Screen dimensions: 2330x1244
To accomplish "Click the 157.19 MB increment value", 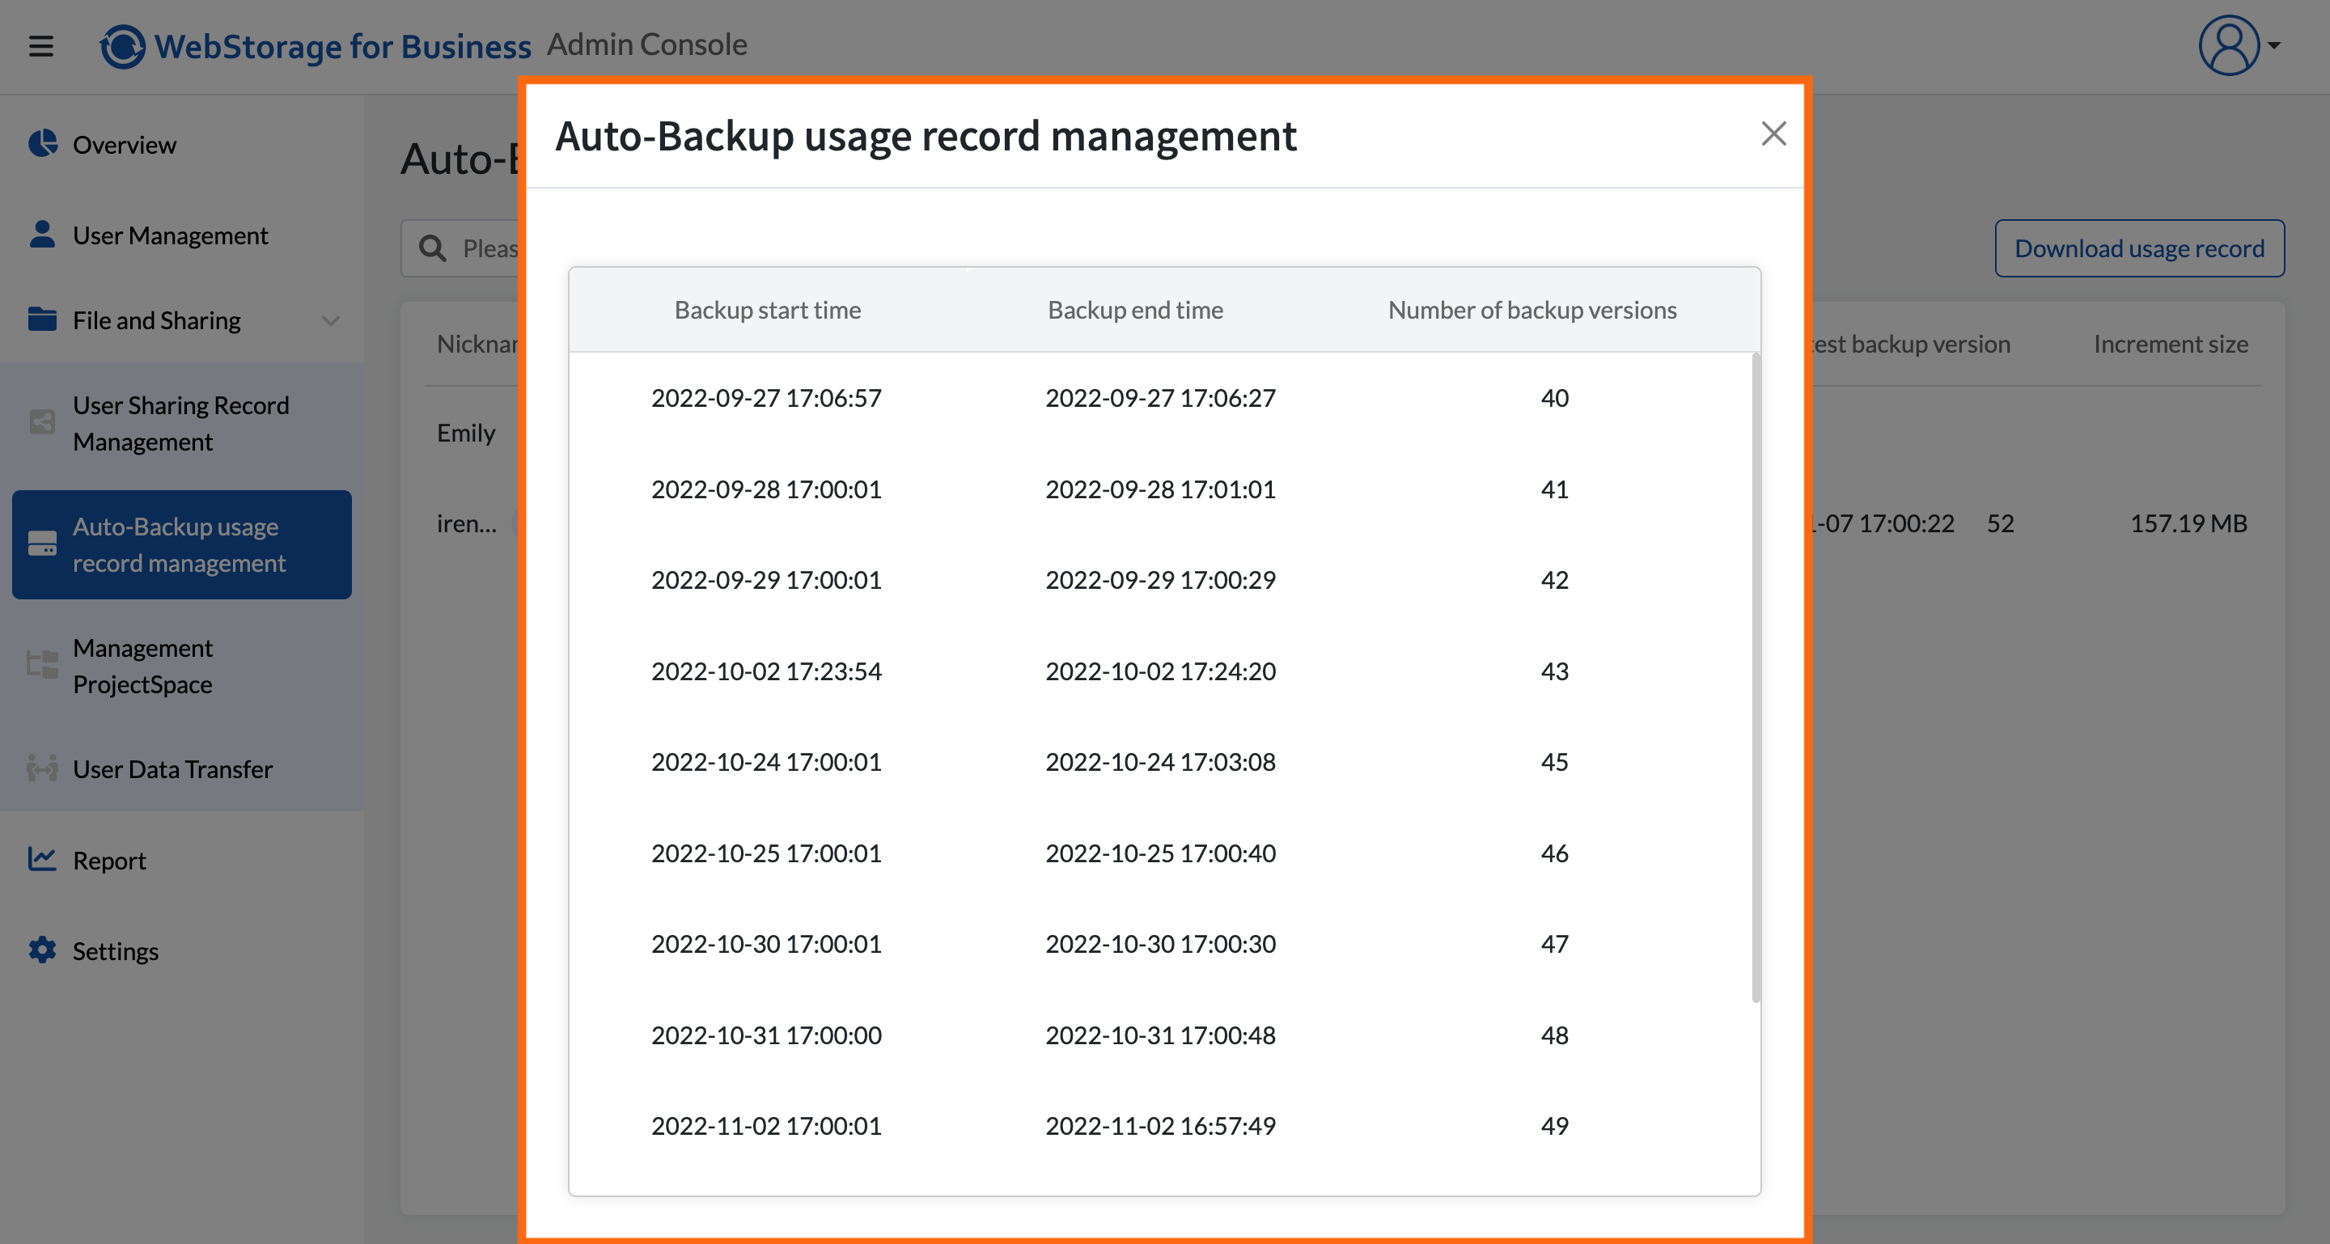I will 2188,523.
